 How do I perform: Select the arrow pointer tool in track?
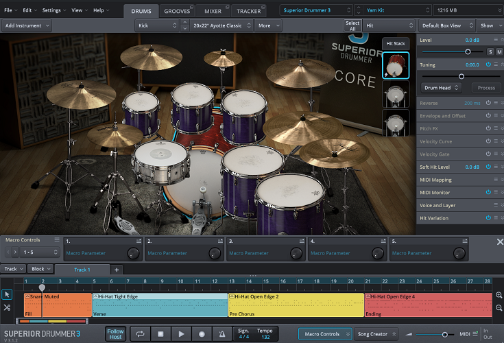[7, 294]
